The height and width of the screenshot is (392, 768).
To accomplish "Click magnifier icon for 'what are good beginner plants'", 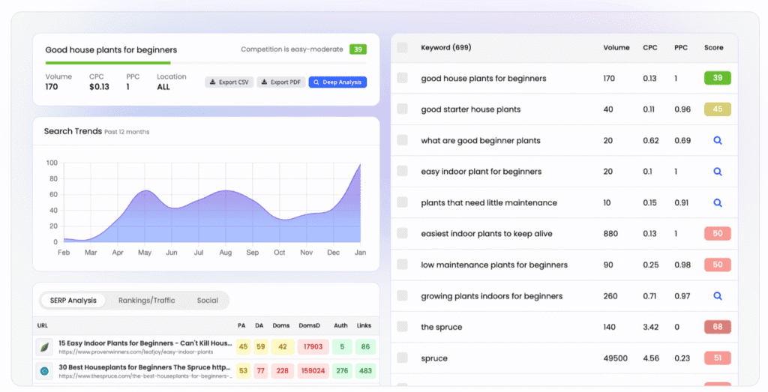I will coord(717,140).
